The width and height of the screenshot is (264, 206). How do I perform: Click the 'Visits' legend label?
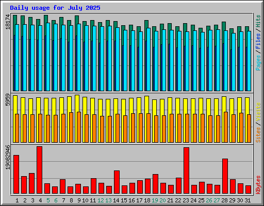258,112
